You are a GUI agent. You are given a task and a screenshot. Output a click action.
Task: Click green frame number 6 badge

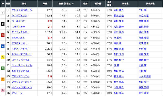coord(3,68)
